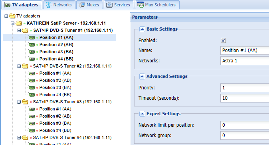Click adapter card icon of Tuner #1 Position #1 (AA)
Screen dimensions: 269x145
click(x=32, y=38)
